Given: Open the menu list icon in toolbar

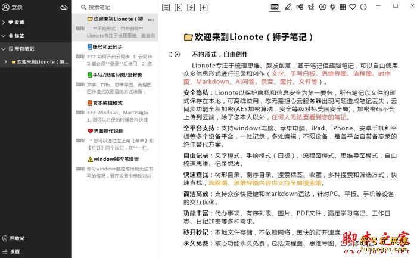Looking at the screenshot, I should pos(166,7).
